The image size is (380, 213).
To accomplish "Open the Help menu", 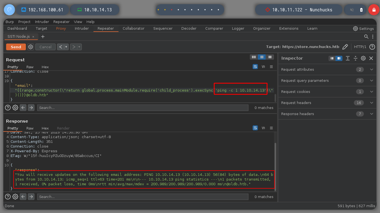I will click(90, 22).
